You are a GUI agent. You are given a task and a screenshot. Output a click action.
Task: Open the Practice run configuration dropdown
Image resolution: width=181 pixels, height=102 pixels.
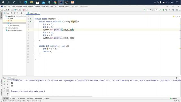pos(152,10)
